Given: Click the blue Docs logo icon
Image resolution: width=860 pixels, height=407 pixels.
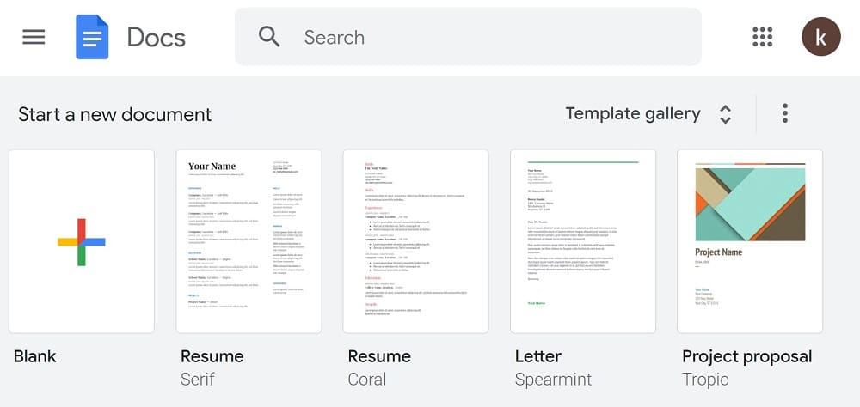Looking at the screenshot, I should (x=92, y=37).
